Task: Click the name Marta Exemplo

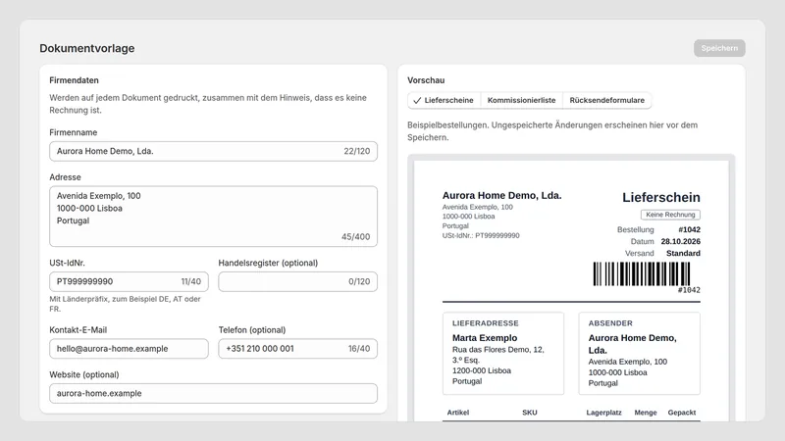Action: pyautogui.click(x=485, y=338)
